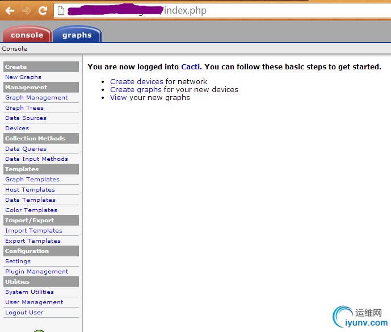Image resolution: width=391 pixels, height=332 pixels.
Task: Open New Graphs in sidebar
Action: 23,77
